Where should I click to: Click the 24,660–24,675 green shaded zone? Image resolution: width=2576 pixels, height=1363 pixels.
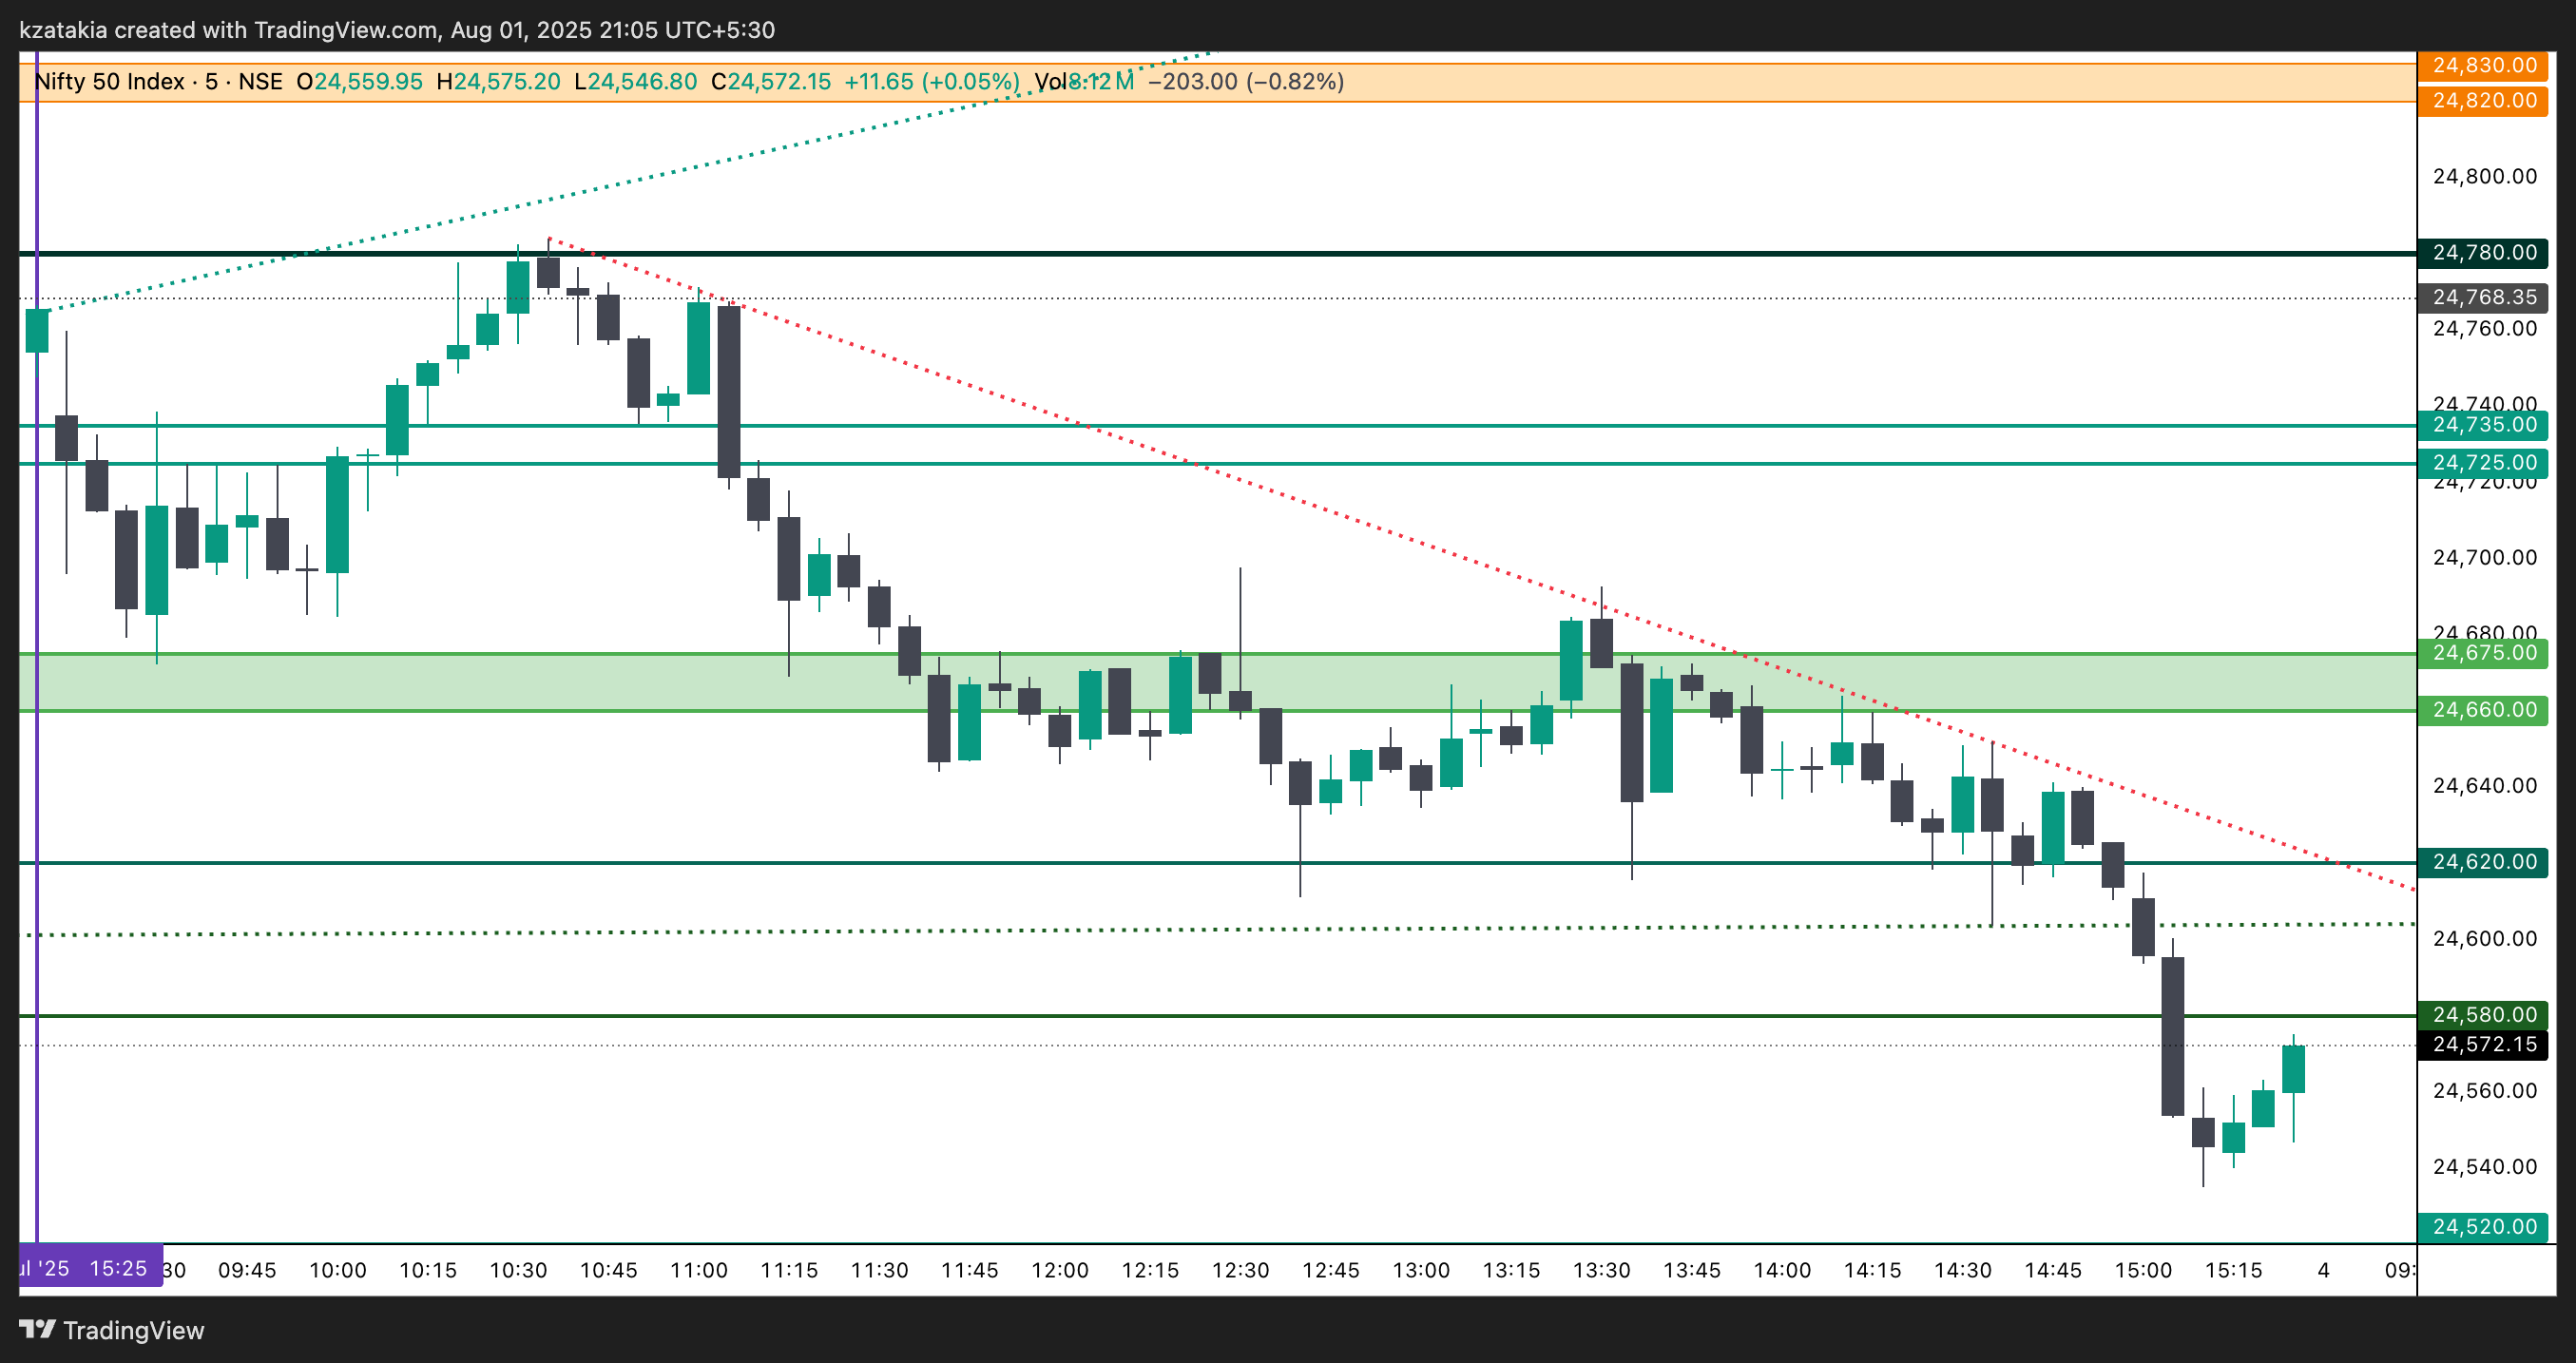point(1217,682)
